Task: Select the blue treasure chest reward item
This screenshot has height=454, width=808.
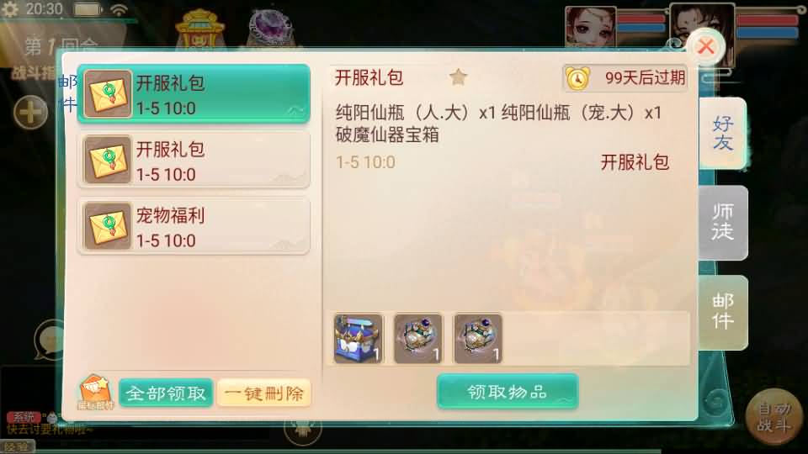Action: (x=359, y=338)
